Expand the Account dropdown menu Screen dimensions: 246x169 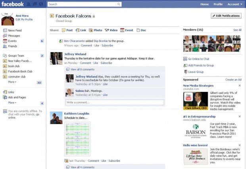233,4
